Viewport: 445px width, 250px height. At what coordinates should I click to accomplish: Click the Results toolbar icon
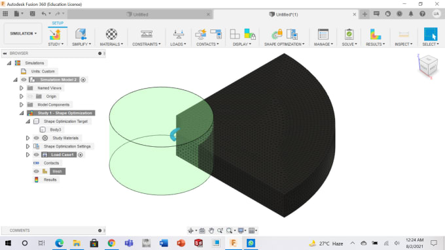375,34
